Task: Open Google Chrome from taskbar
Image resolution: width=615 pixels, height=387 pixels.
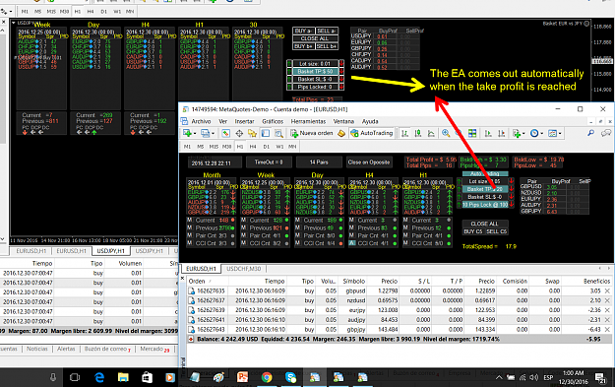Action: [267, 377]
